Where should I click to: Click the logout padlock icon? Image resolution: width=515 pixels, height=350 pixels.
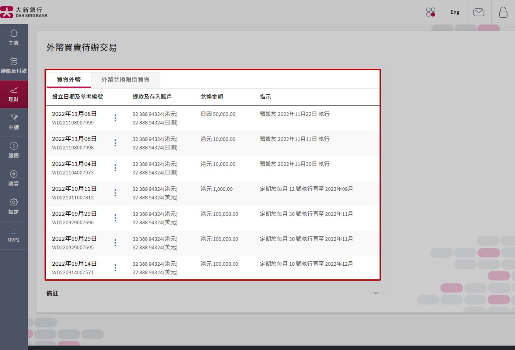click(503, 12)
